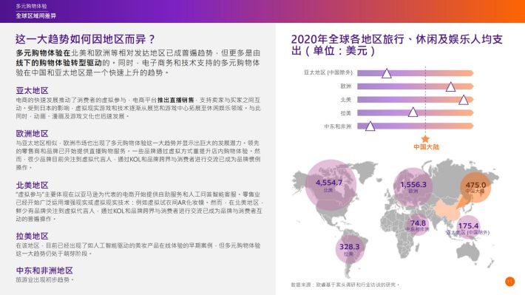Click the orange page number circle
Viewport: 525px width, 295px height.
click(509, 282)
